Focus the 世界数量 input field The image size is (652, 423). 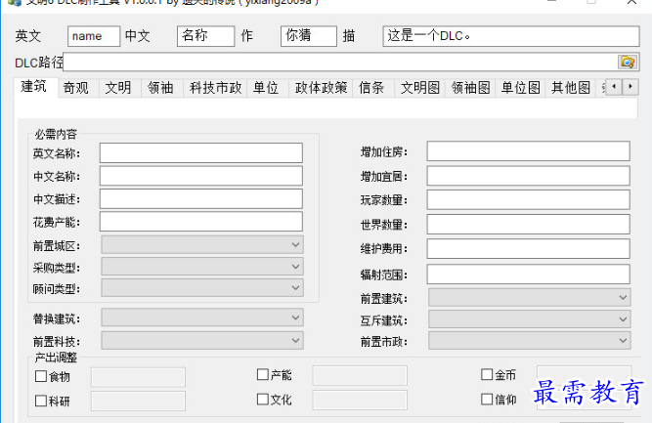coord(529,225)
